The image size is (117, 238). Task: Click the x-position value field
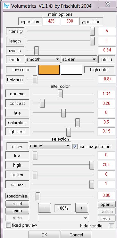(x=51, y=21)
